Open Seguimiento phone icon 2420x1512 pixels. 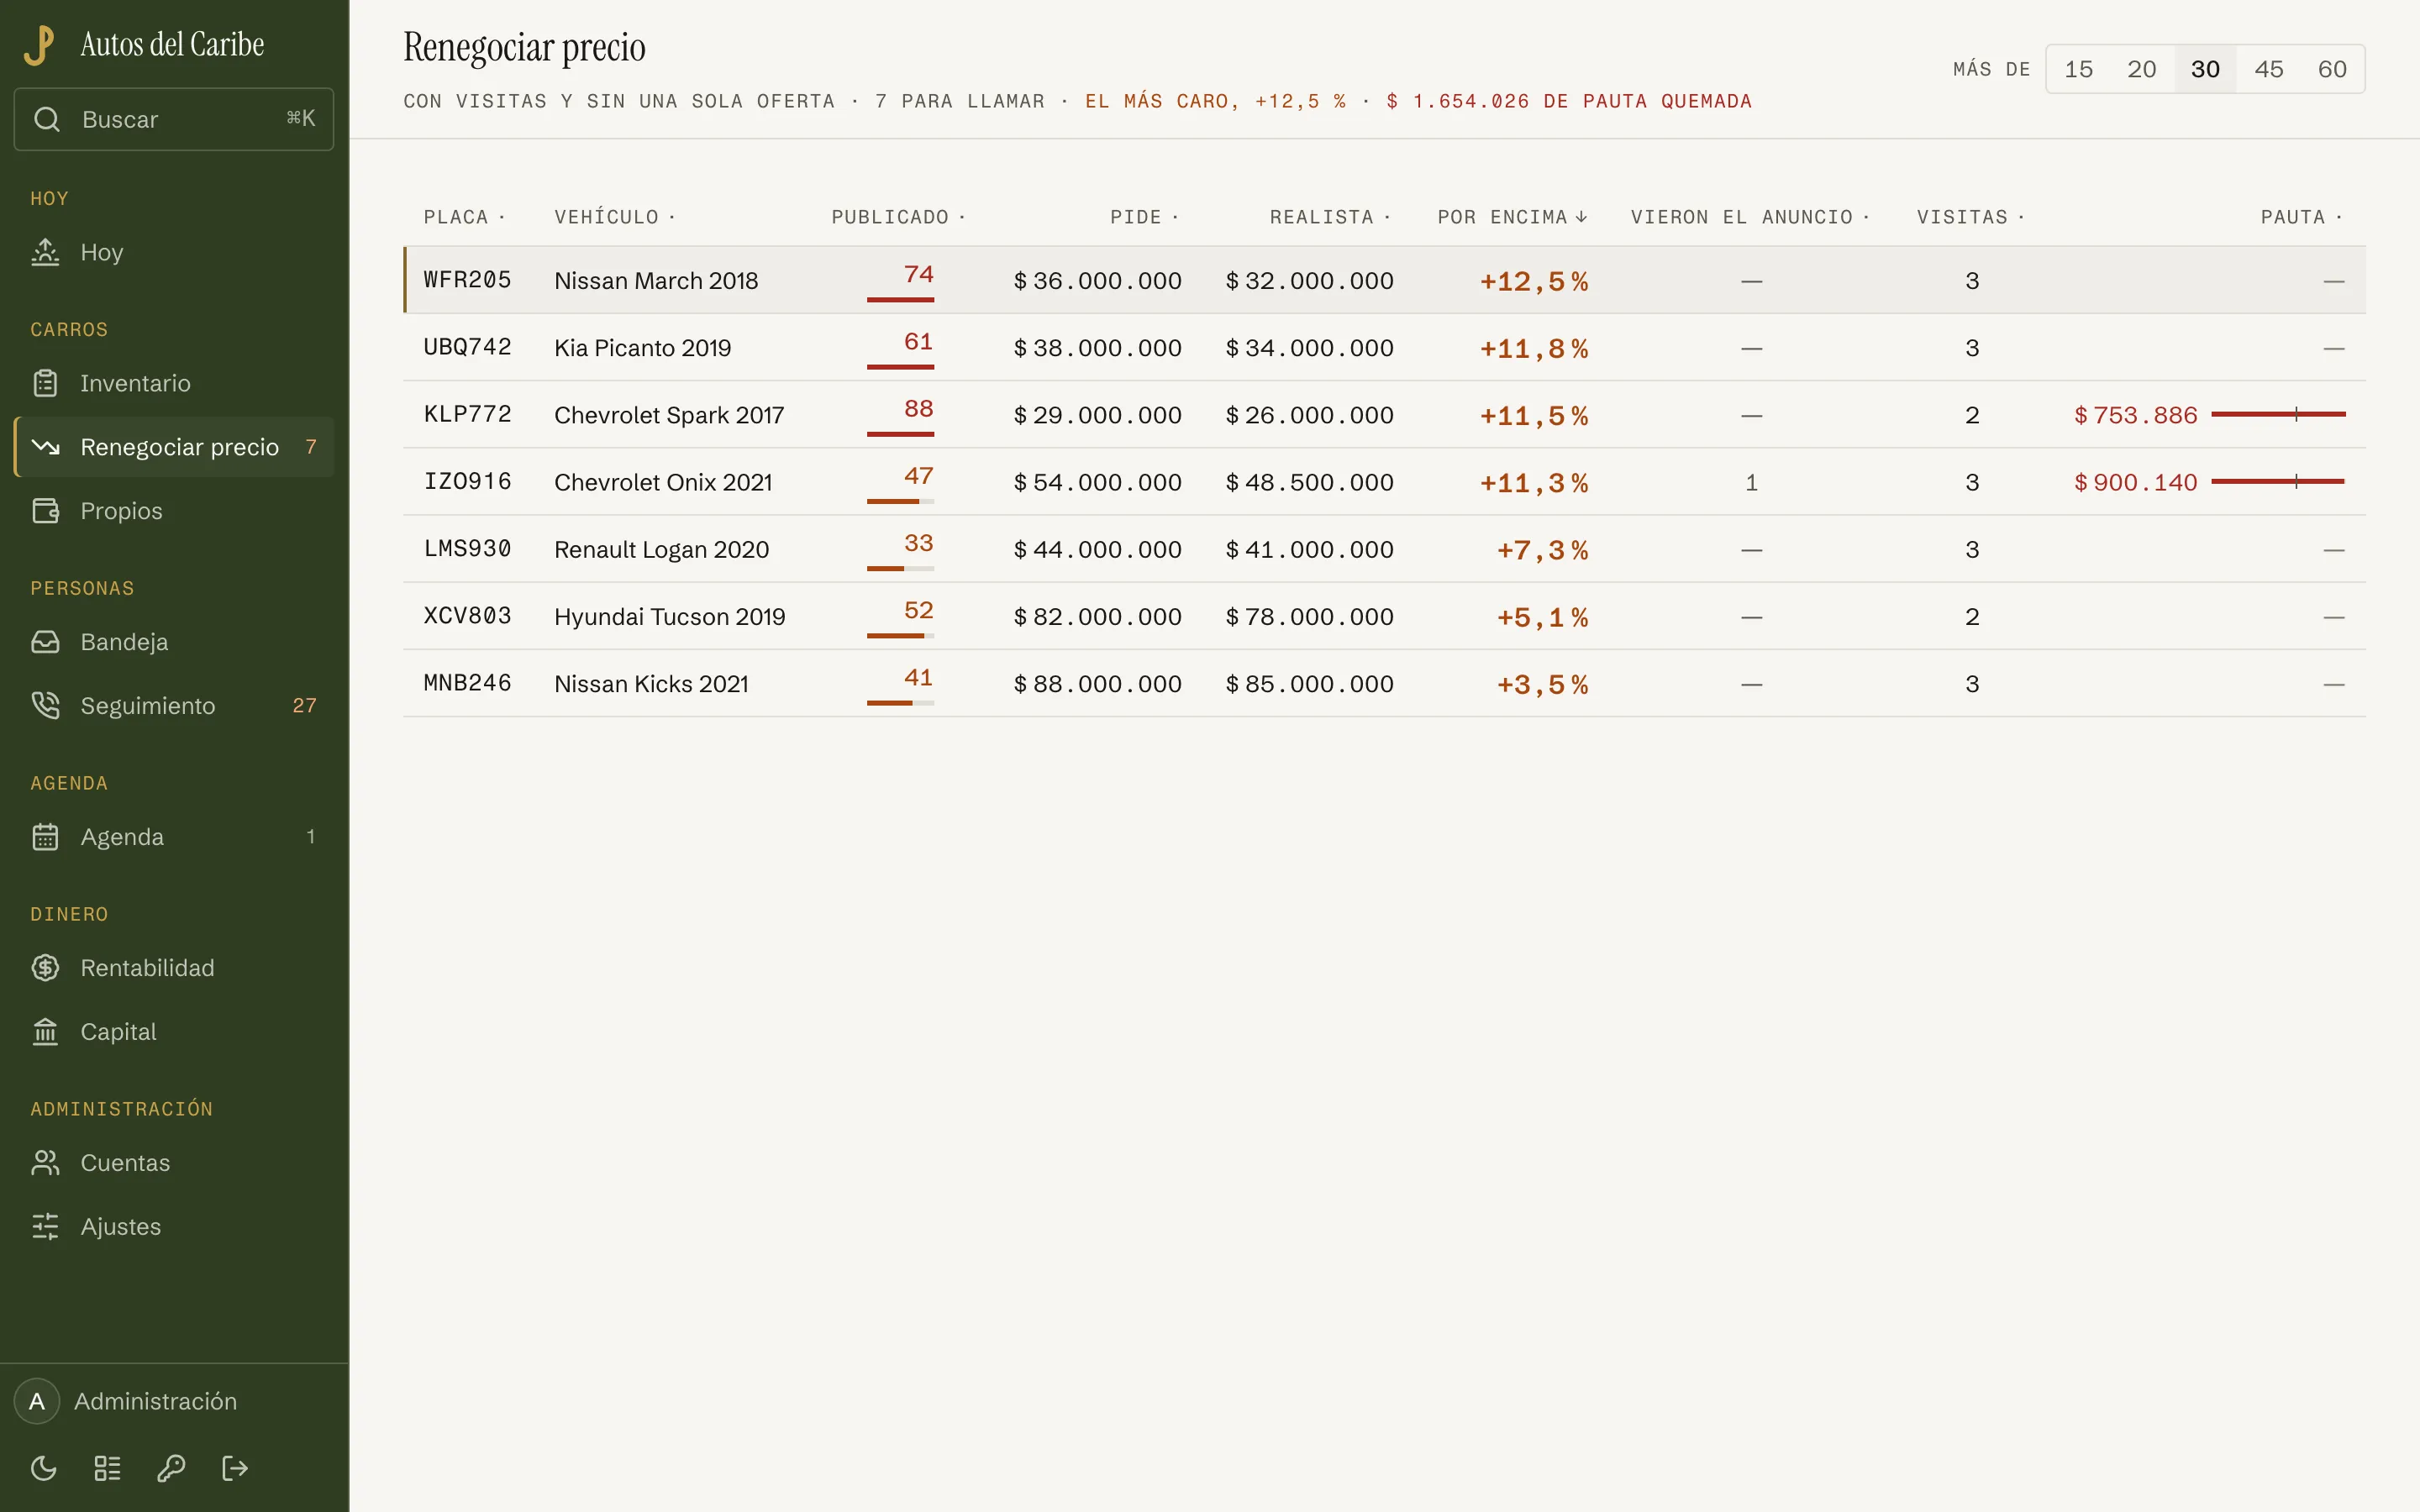pyautogui.click(x=45, y=705)
